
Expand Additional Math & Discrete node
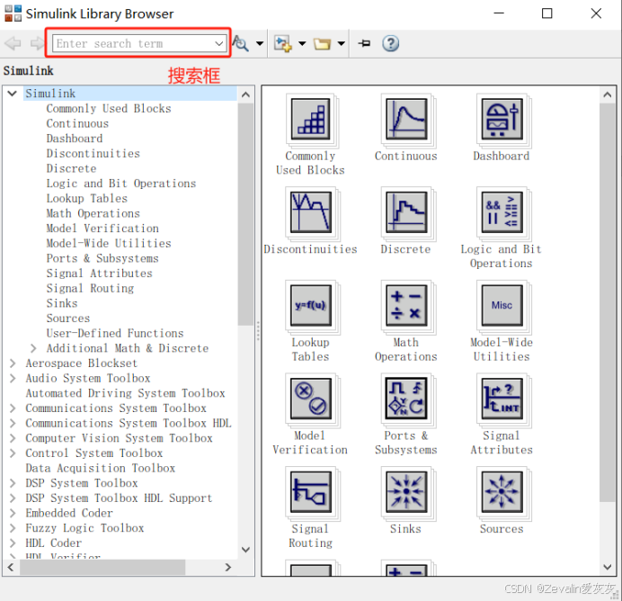(x=33, y=348)
